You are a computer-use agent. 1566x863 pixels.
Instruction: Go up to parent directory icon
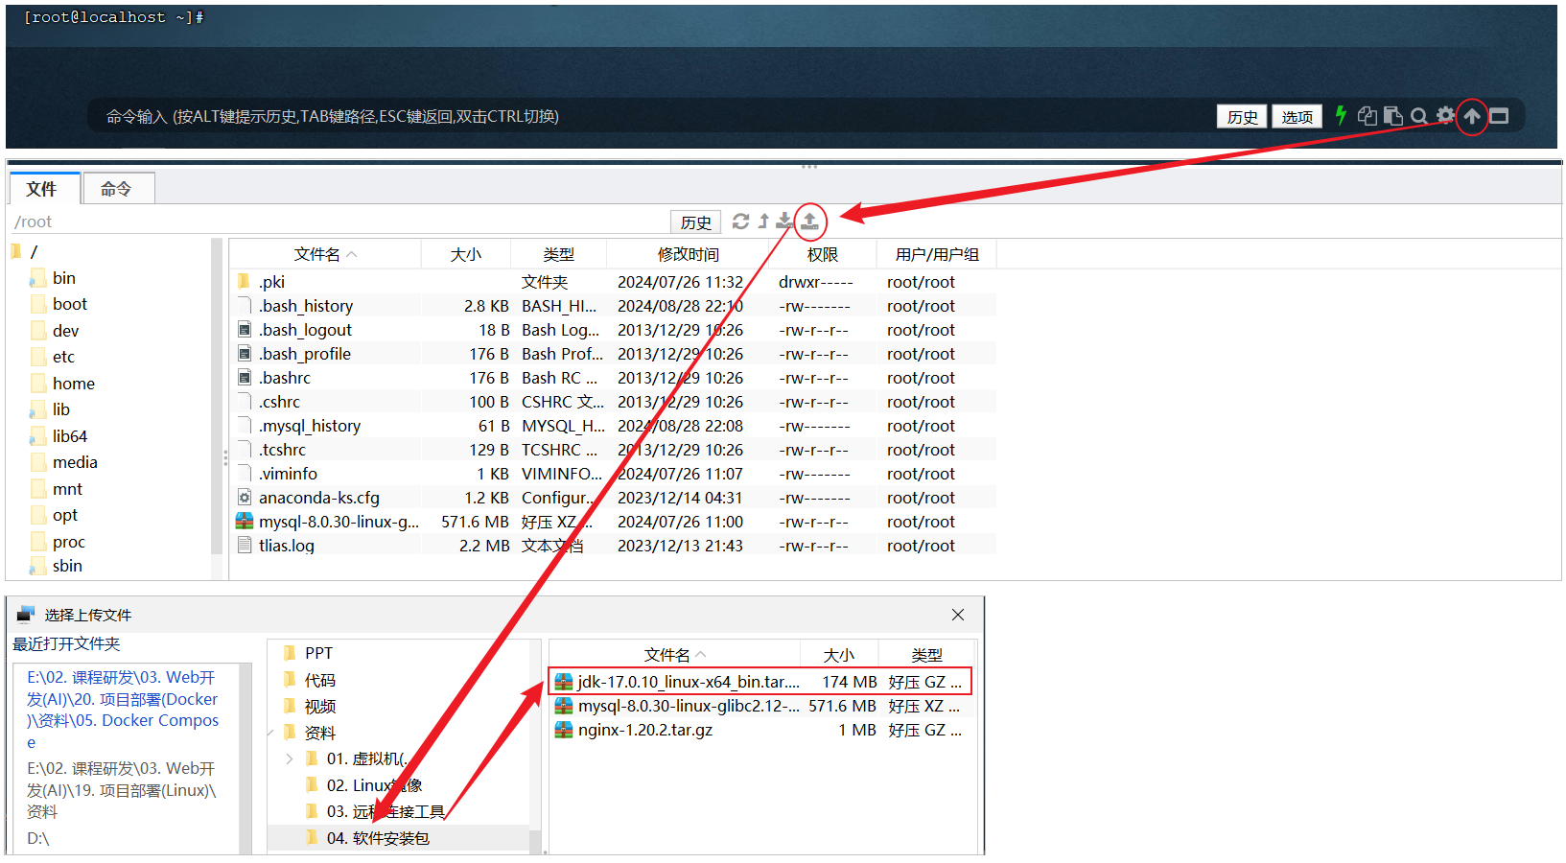(x=763, y=222)
